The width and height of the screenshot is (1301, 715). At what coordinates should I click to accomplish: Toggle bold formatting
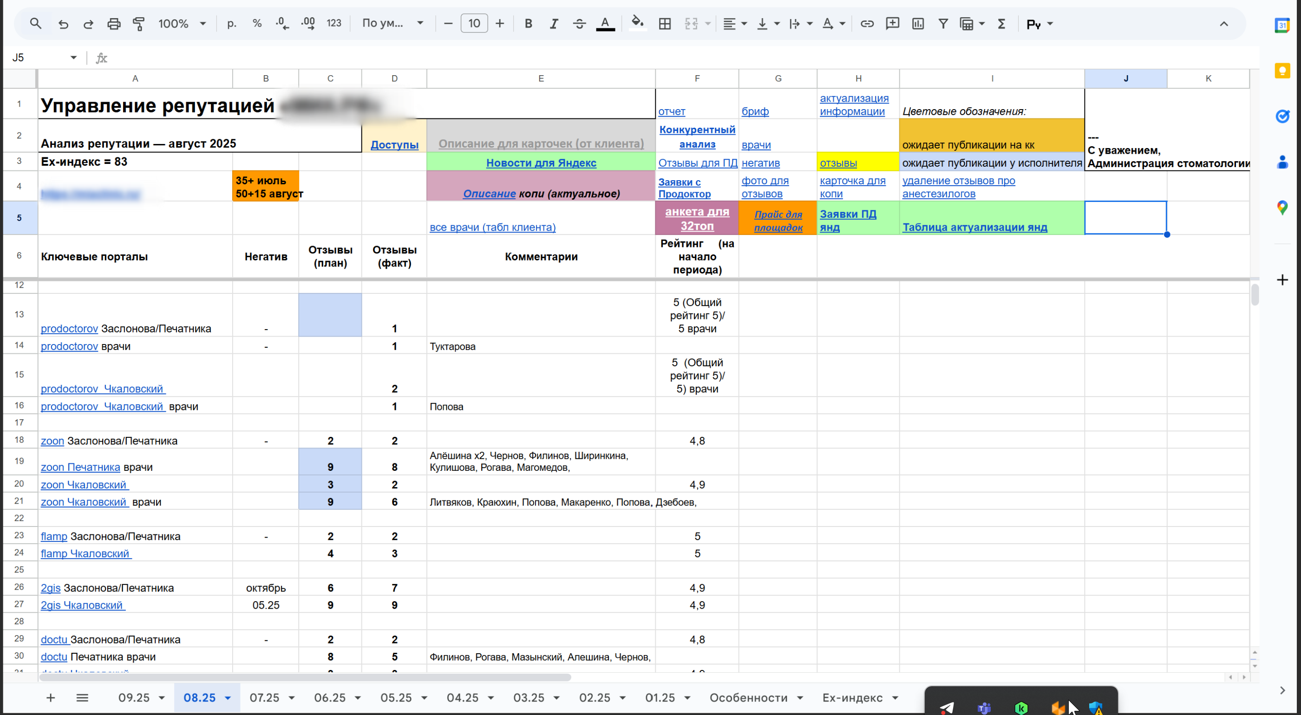click(x=528, y=23)
